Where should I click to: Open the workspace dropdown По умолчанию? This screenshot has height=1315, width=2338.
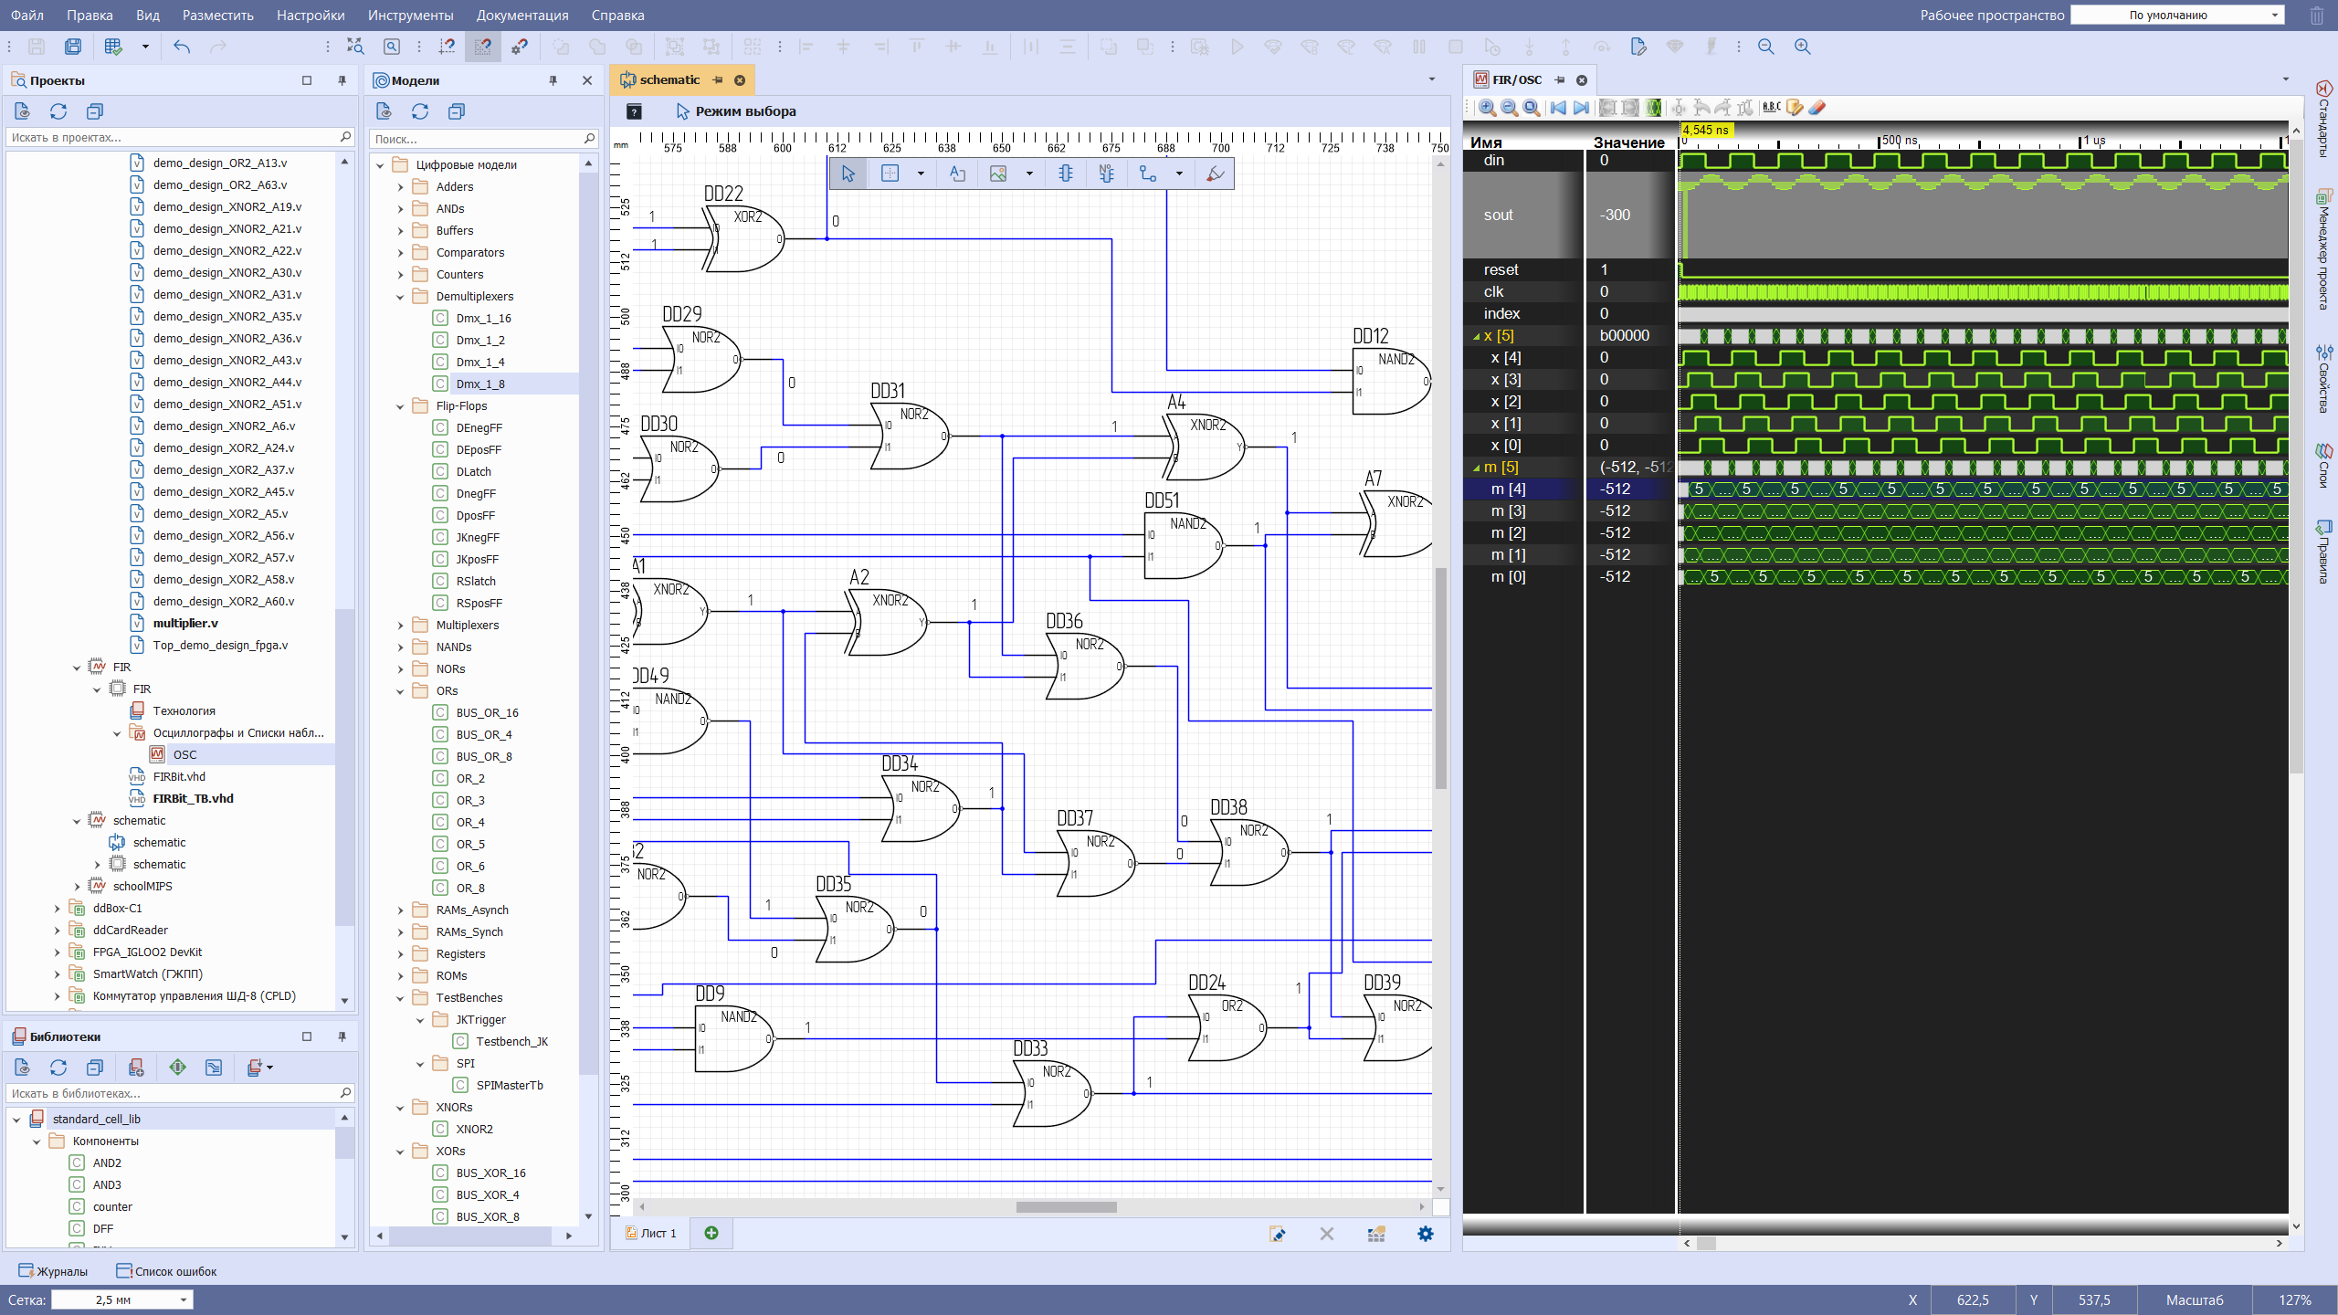2175,16
